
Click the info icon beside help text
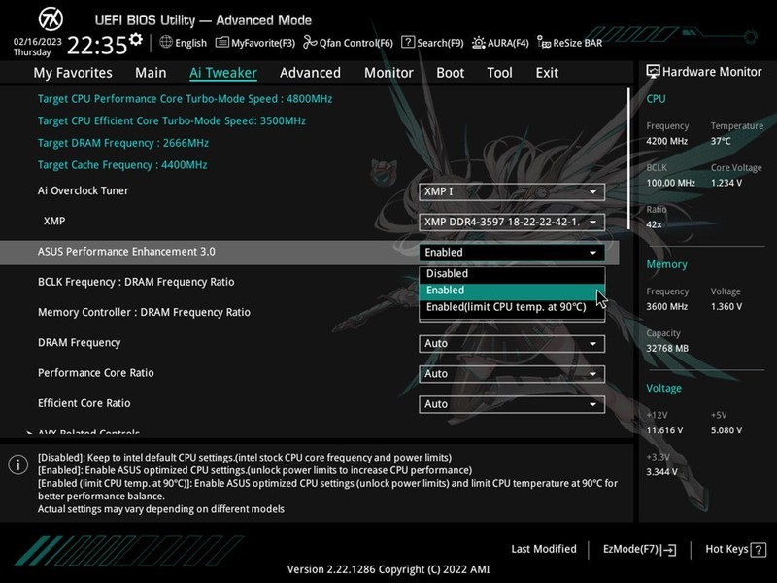point(18,464)
